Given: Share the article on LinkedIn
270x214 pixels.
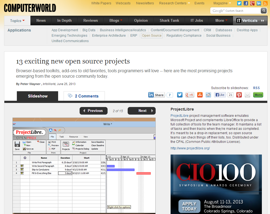Looking at the screenshot, I should (x=156, y=95).
